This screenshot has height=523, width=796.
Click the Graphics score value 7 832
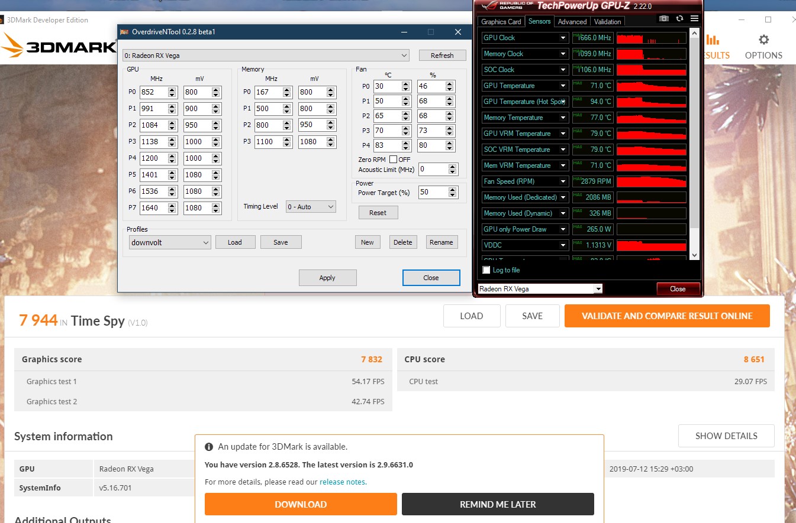(372, 359)
